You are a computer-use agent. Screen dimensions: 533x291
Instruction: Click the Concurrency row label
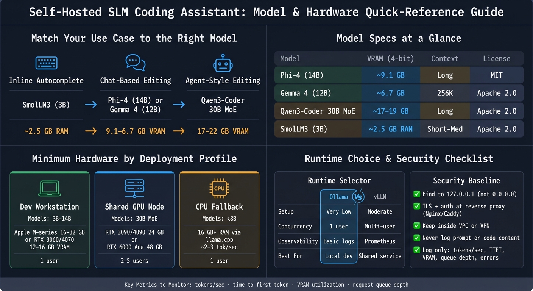(295, 226)
